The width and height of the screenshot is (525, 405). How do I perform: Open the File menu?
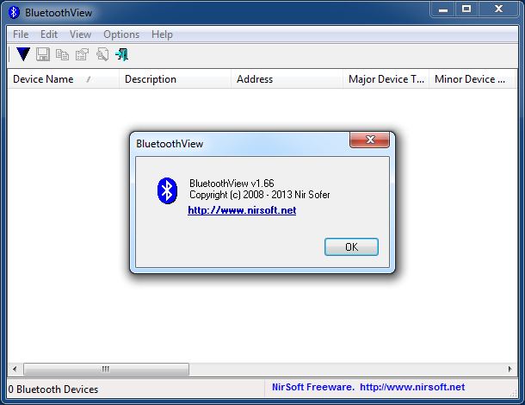click(x=21, y=34)
